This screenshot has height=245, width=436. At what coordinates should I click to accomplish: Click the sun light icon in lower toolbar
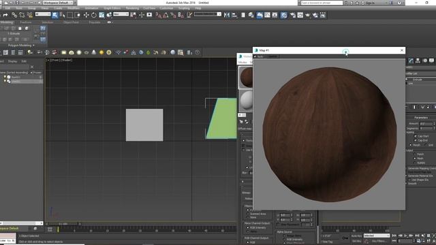102,52
